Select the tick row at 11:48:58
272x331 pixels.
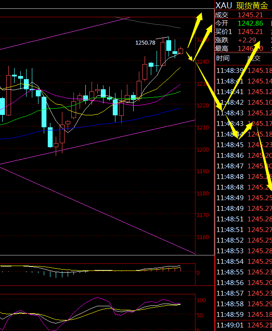[x=244, y=304]
